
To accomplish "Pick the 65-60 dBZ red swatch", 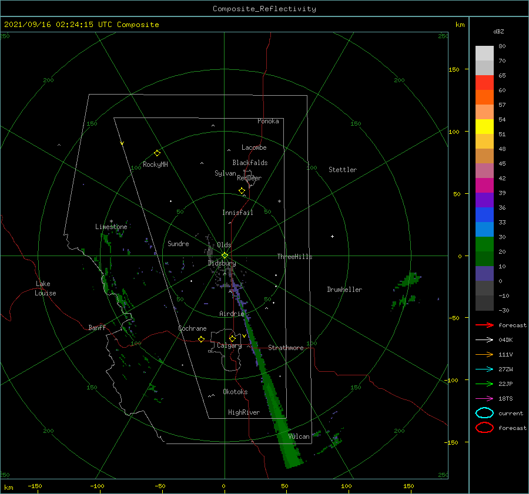I will coord(484,82).
